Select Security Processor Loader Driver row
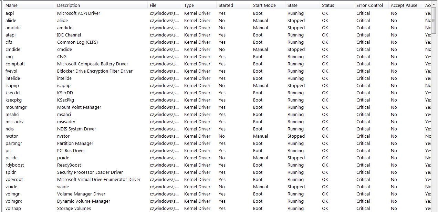438x212 pixels. coord(220,172)
